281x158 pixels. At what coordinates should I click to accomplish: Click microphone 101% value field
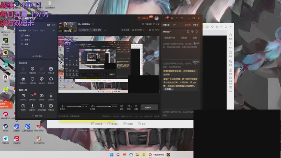click(84, 106)
